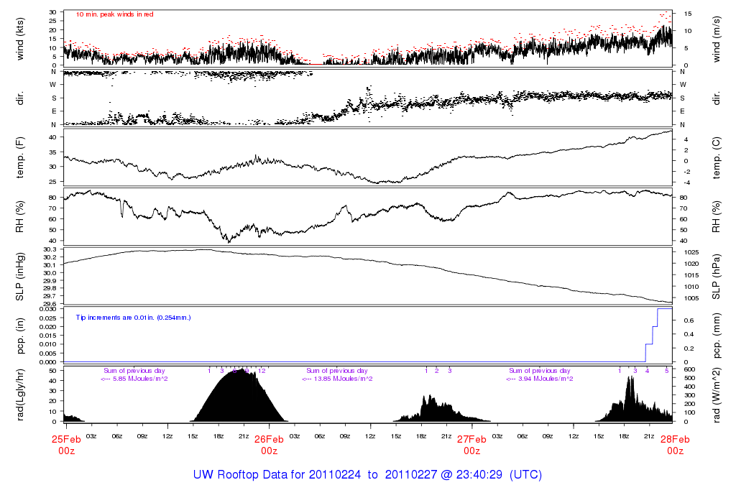Click the 'pcp. (mm)' axis label
Viewport: 736px width, 503px height.
(717, 336)
